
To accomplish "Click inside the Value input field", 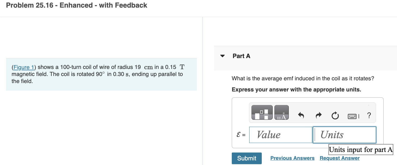I will (281, 135).
